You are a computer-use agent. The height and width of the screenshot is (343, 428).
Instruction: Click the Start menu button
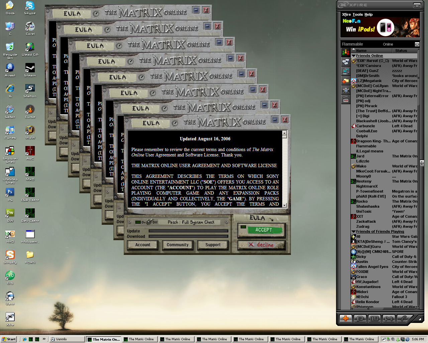coord(9,339)
